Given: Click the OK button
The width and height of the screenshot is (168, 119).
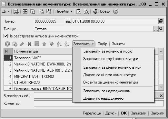Looking at the screenshot, I should point(124,113).
